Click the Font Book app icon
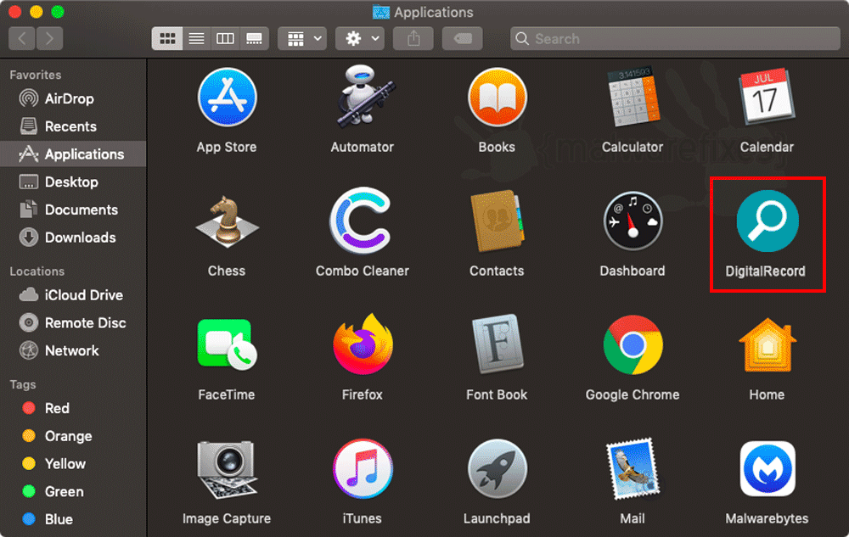 497,344
